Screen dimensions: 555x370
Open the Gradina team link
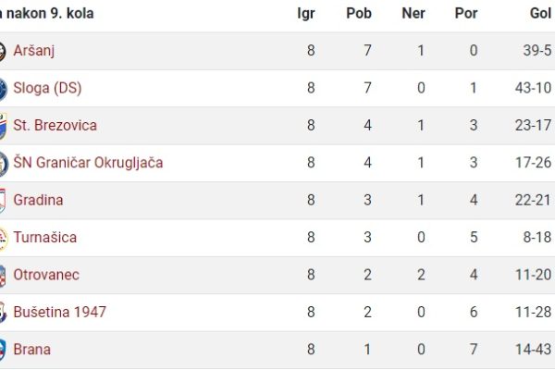pos(38,200)
